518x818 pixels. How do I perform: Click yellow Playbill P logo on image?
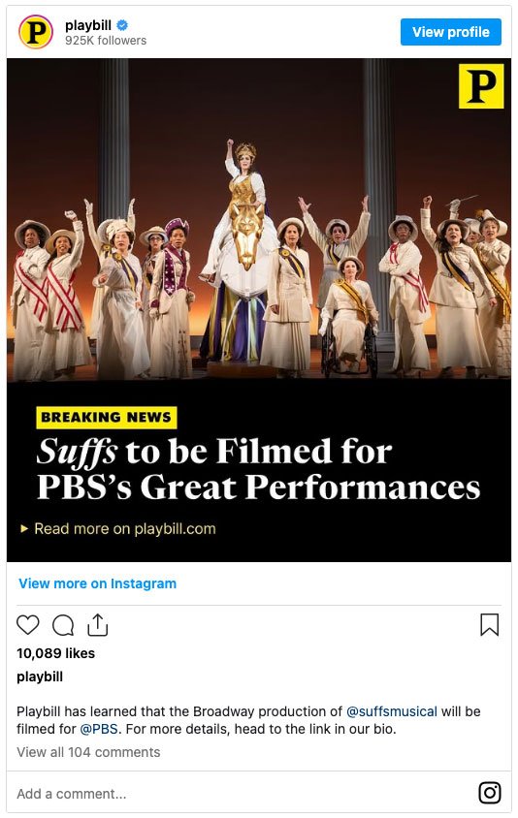tap(481, 86)
